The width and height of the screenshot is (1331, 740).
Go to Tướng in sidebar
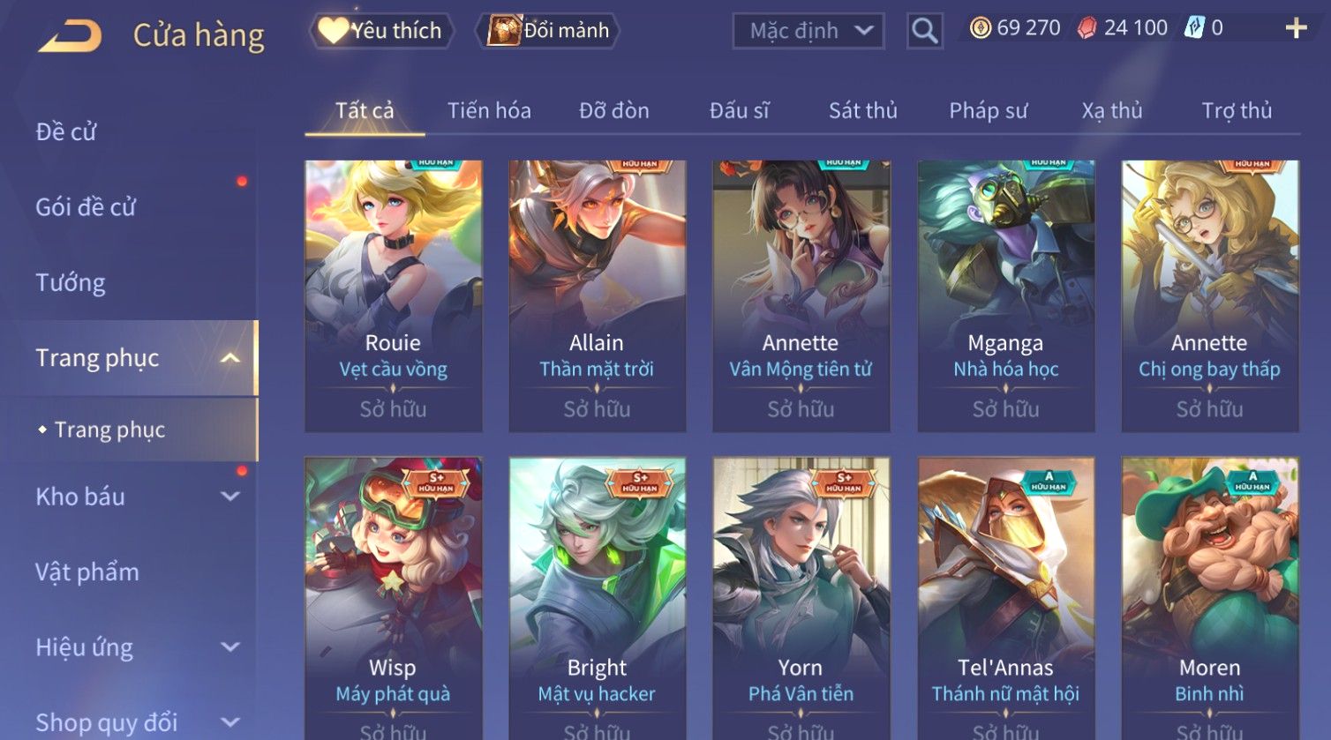(x=71, y=283)
